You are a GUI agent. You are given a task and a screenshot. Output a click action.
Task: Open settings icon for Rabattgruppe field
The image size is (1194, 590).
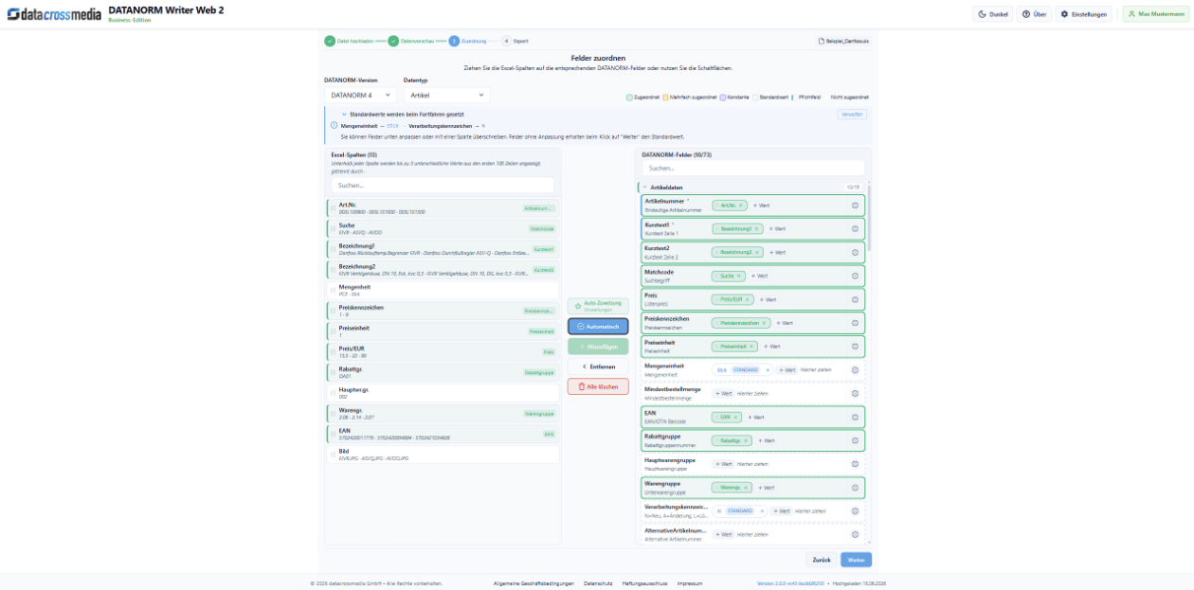point(855,440)
